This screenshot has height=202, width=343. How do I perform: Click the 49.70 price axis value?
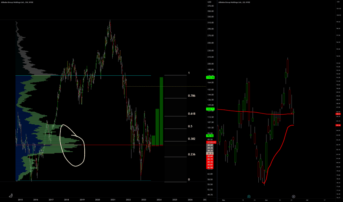tap(210, 195)
